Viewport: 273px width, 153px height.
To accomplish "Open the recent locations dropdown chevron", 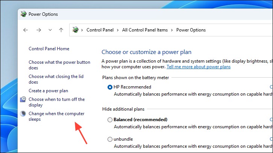I will (x=50, y=30).
